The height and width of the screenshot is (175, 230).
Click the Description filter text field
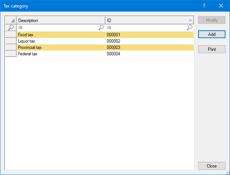(x=57, y=28)
